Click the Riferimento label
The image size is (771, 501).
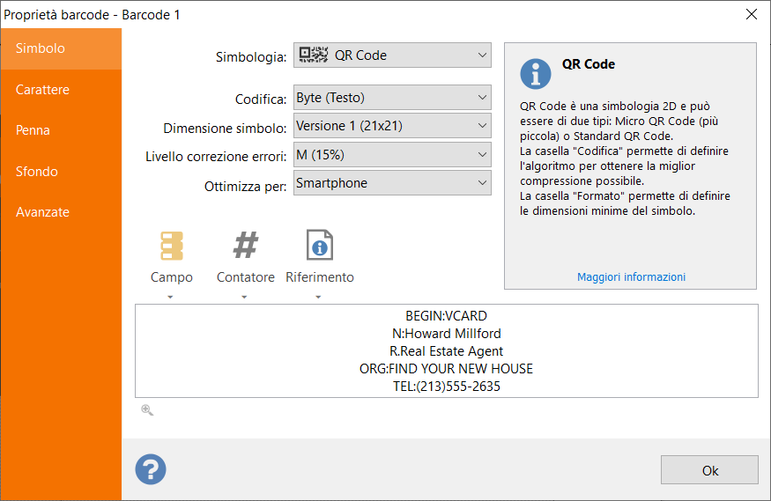point(320,277)
